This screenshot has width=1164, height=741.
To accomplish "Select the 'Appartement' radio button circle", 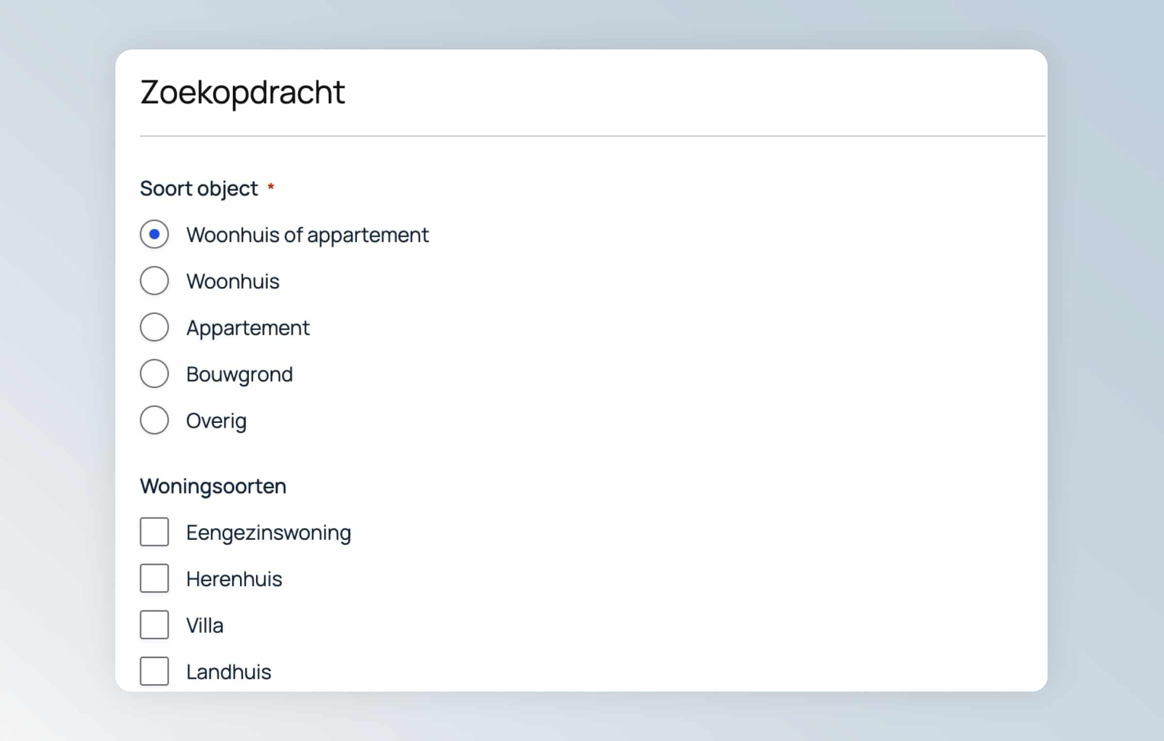I will pos(154,327).
